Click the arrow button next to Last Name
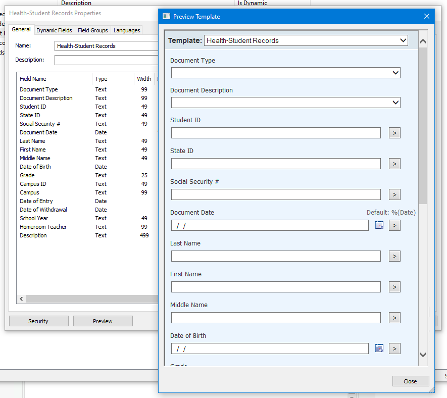The width and height of the screenshot is (447, 398). point(394,256)
